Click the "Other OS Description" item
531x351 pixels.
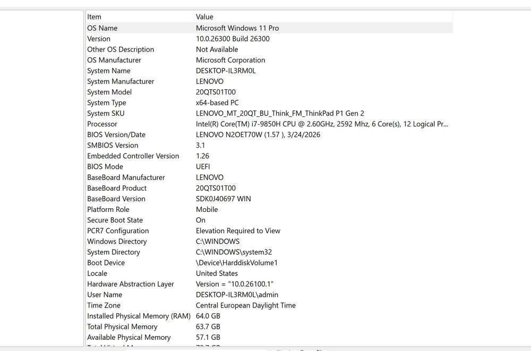pos(121,49)
